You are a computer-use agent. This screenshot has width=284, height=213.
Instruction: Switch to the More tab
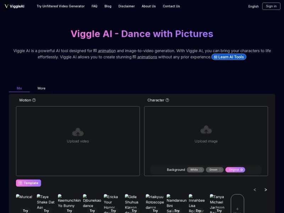click(x=42, y=88)
